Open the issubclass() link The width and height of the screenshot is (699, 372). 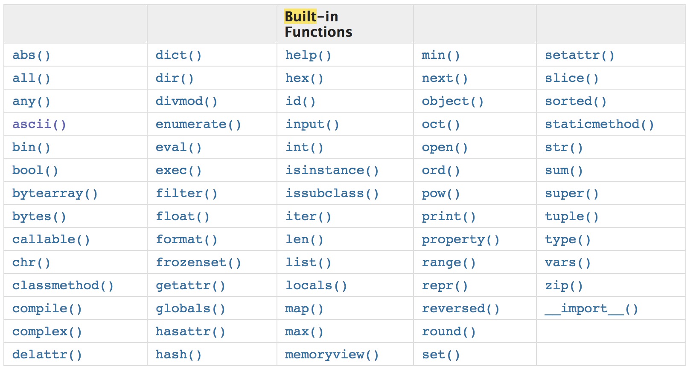332,193
